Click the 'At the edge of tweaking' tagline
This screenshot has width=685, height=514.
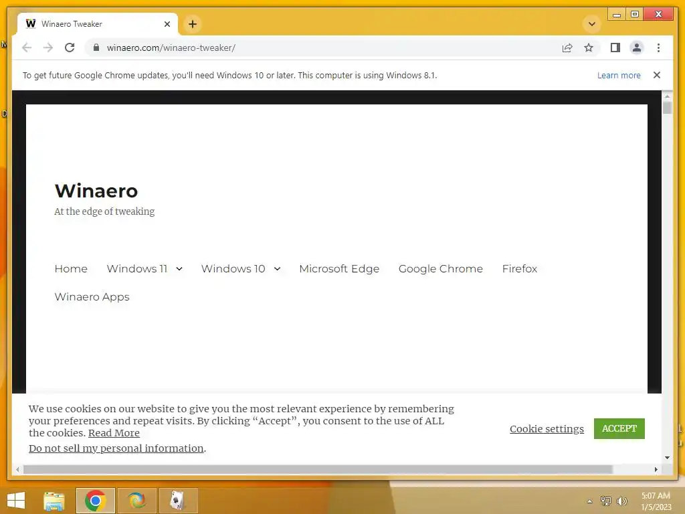(104, 211)
